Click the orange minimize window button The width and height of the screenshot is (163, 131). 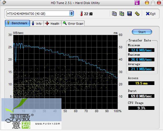[x=147, y=3]
